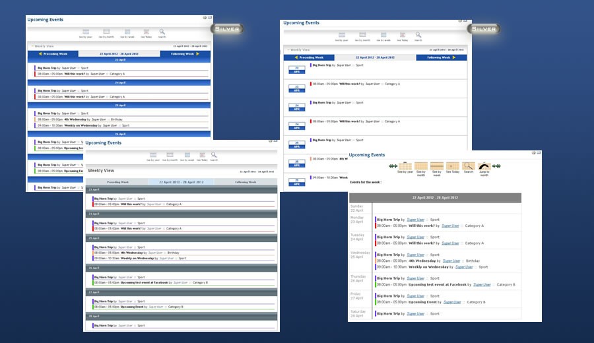This screenshot has height=343, width=594.
Task: Click the 'See by year' icon in the bottom-right panel
Action: (x=405, y=166)
